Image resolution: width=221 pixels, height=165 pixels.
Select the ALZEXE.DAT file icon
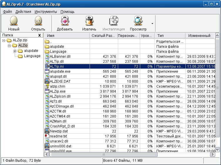pyautogui.click(x=47, y=81)
